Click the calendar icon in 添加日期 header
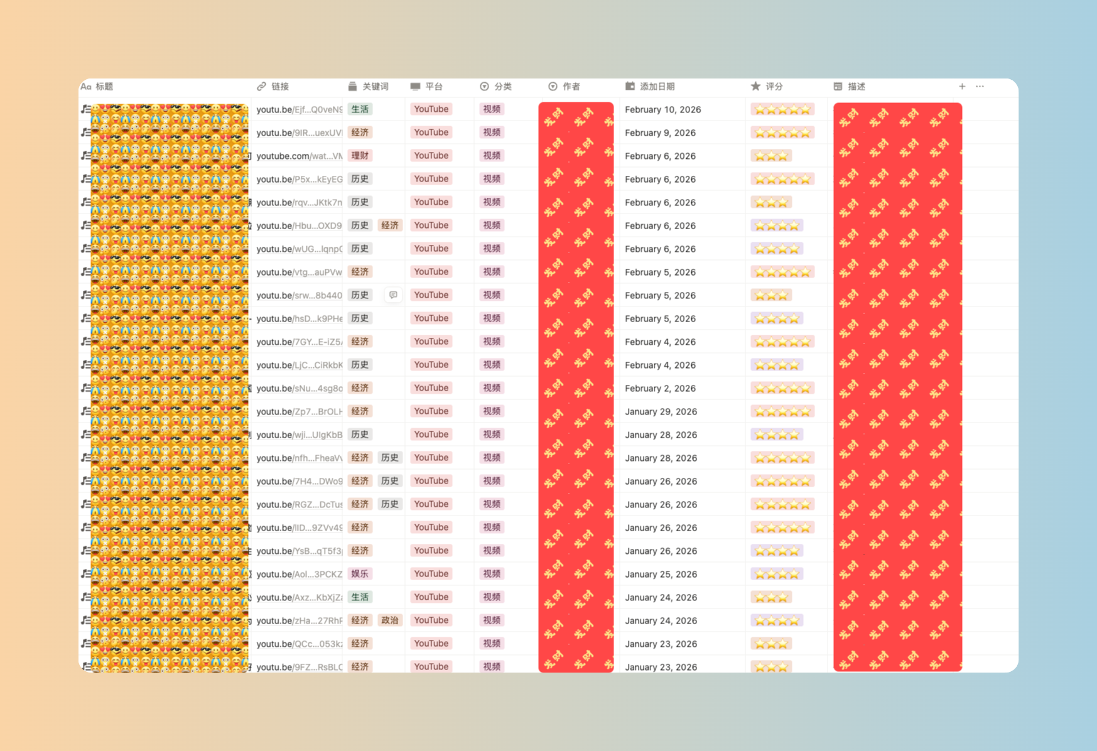The height and width of the screenshot is (751, 1097). pos(630,87)
